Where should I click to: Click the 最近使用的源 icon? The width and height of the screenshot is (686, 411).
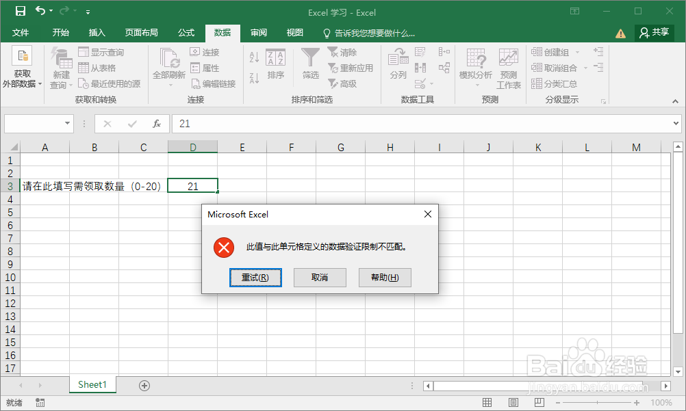point(83,83)
